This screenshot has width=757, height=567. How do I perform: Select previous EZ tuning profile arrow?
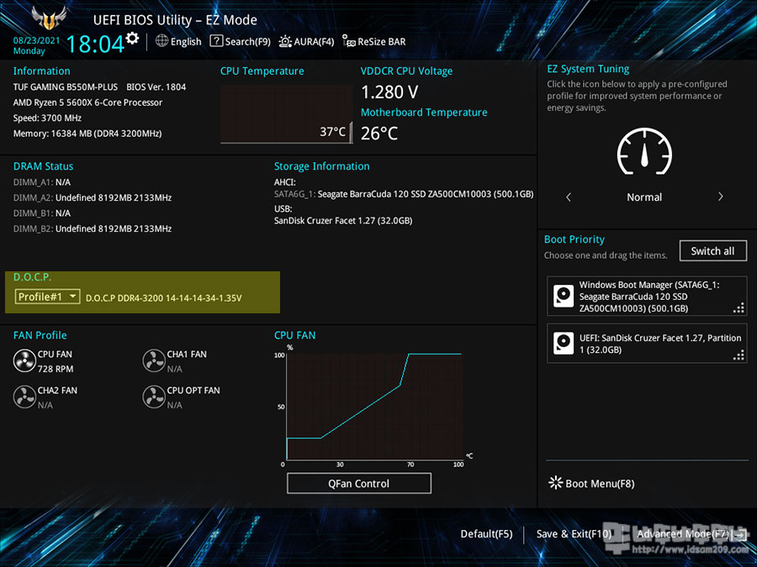point(569,197)
